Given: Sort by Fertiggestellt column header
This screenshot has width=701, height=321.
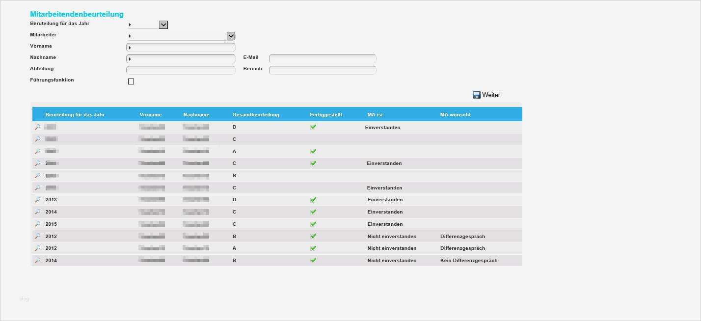Looking at the screenshot, I should click(326, 115).
